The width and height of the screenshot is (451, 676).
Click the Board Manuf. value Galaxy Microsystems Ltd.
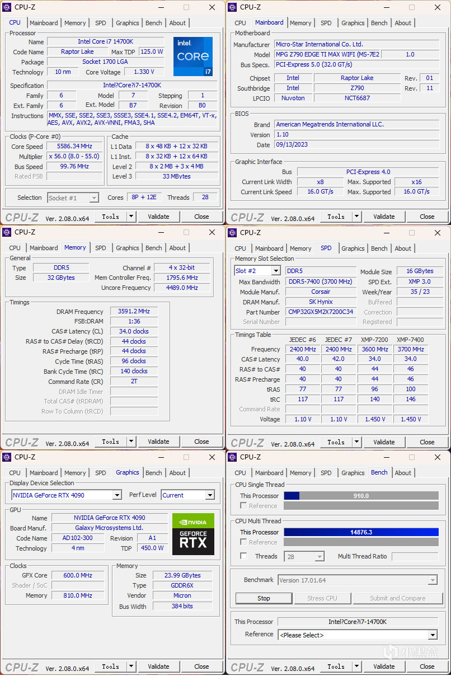[109, 528]
